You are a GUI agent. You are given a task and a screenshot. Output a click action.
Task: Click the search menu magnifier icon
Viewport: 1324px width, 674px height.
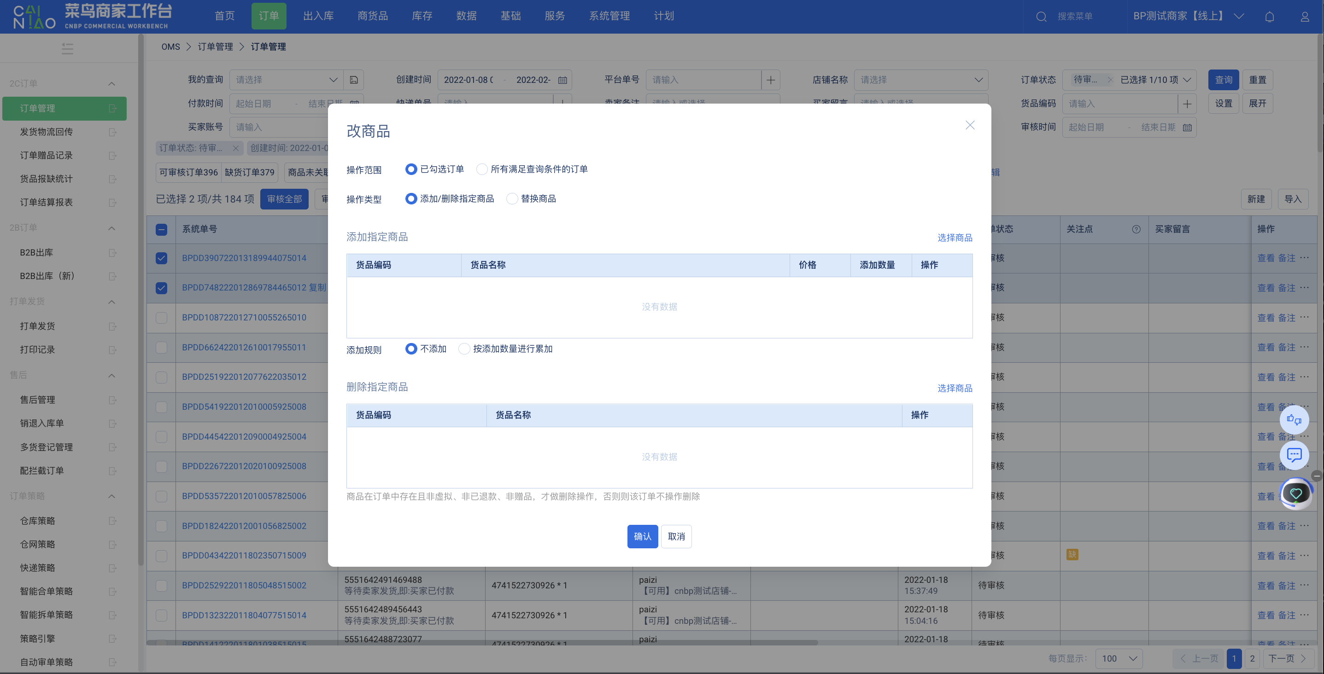click(x=1041, y=17)
